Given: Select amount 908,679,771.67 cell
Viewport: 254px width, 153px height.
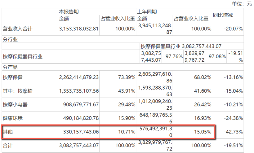Looking at the screenshot, I should (x=79, y=104).
